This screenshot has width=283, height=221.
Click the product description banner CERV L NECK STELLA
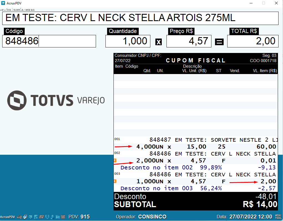(x=140, y=18)
